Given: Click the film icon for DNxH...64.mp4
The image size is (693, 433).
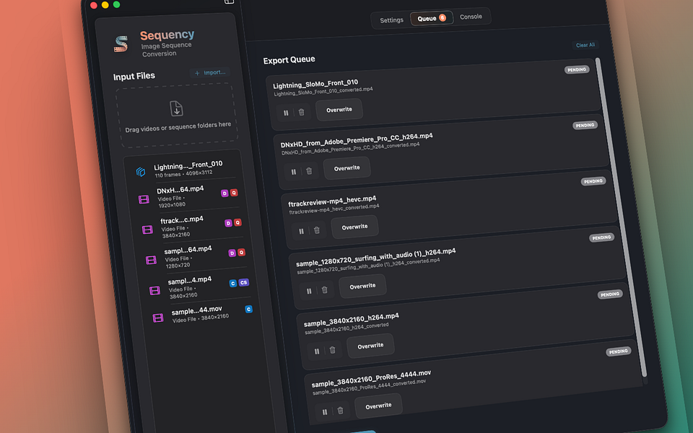Looking at the screenshot, I should click(144, 200).
